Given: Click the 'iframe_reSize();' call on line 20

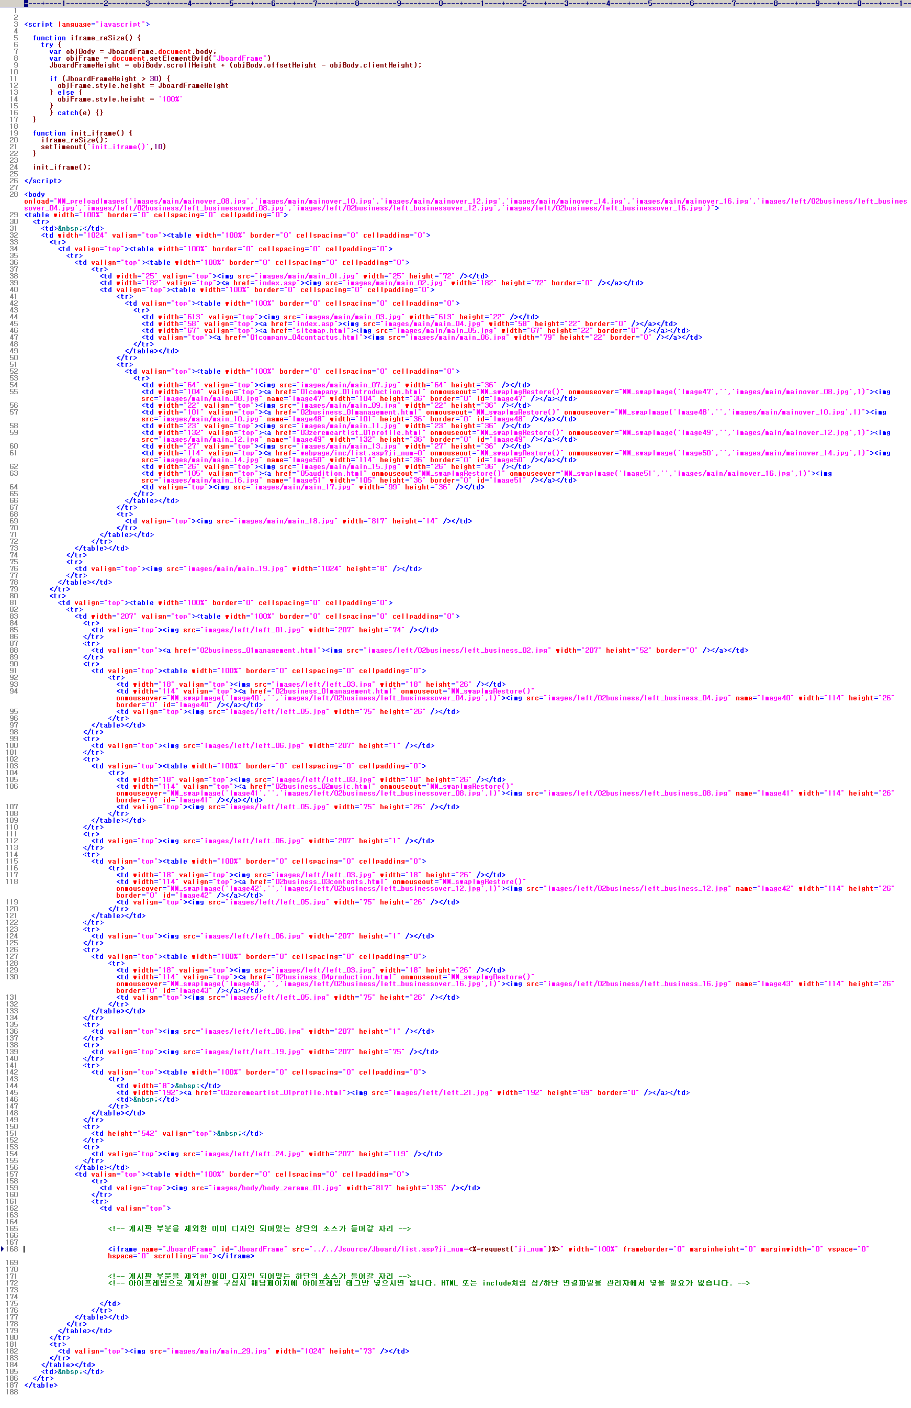Looking at the screenshot, I should pyautogui.click(x=74, y=140).
